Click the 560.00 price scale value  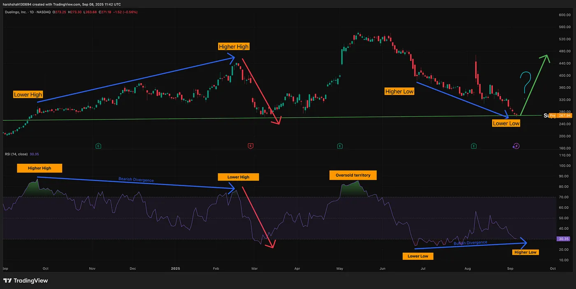564,27
